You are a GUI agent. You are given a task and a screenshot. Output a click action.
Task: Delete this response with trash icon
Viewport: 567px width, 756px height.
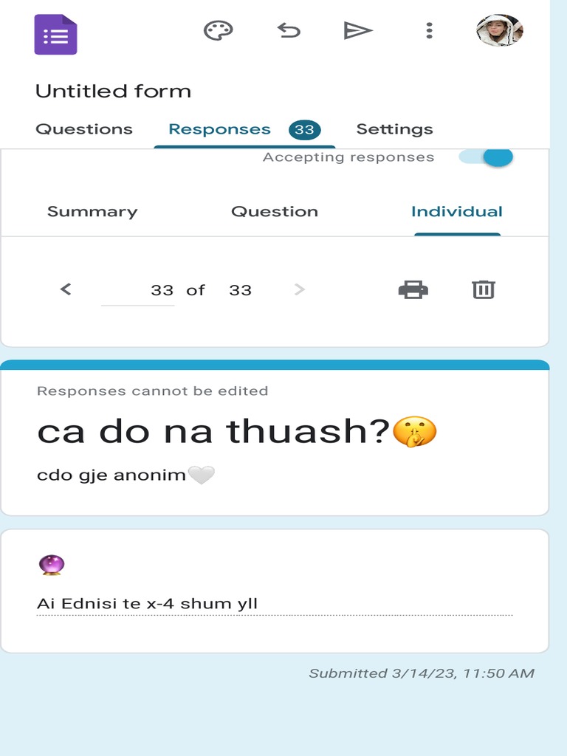point(484,289)
